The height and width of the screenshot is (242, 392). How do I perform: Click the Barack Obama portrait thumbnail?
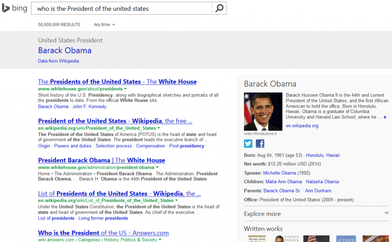[x=263, y=111]
